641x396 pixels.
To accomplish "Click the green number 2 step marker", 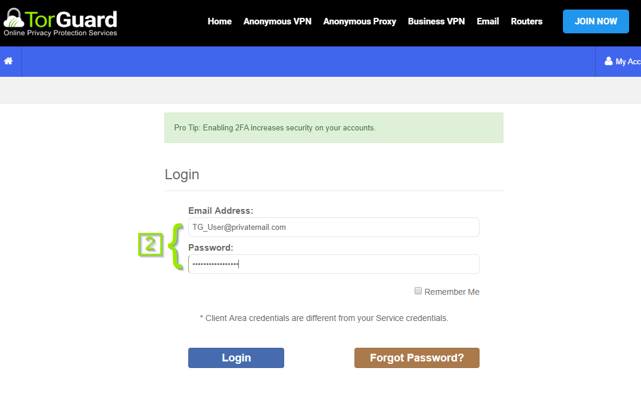I will 150,244.
